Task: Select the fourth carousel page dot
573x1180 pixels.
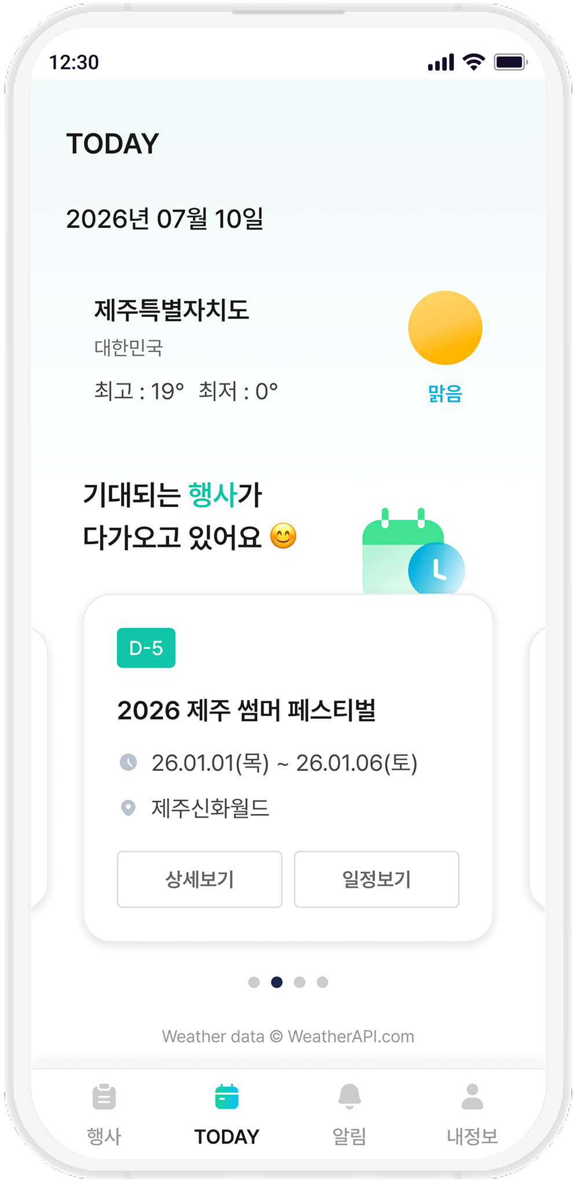Action: click(322, 982)
